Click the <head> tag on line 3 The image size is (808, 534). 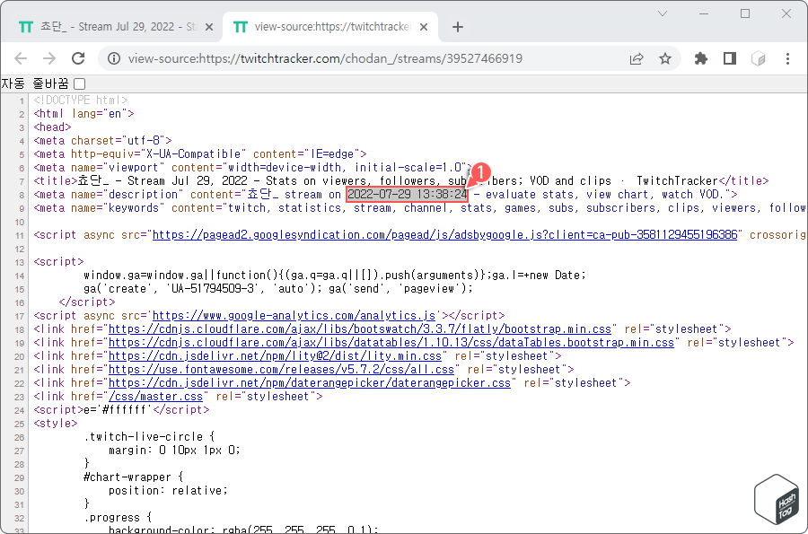pyautogui.click(x=53, y=127)
